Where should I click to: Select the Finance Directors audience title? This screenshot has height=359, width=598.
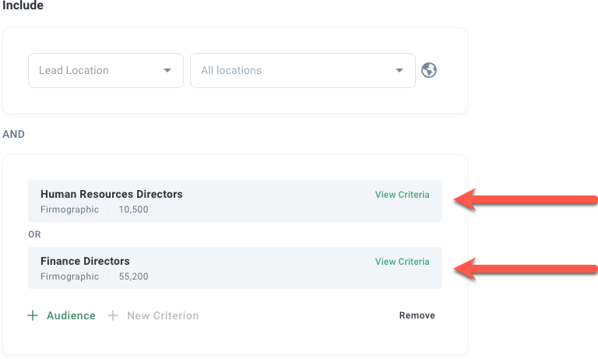coord(85,261)
